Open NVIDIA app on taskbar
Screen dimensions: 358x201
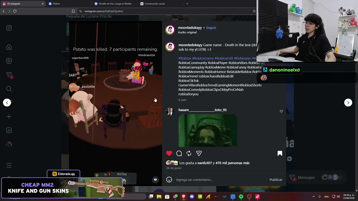(200, 197)
